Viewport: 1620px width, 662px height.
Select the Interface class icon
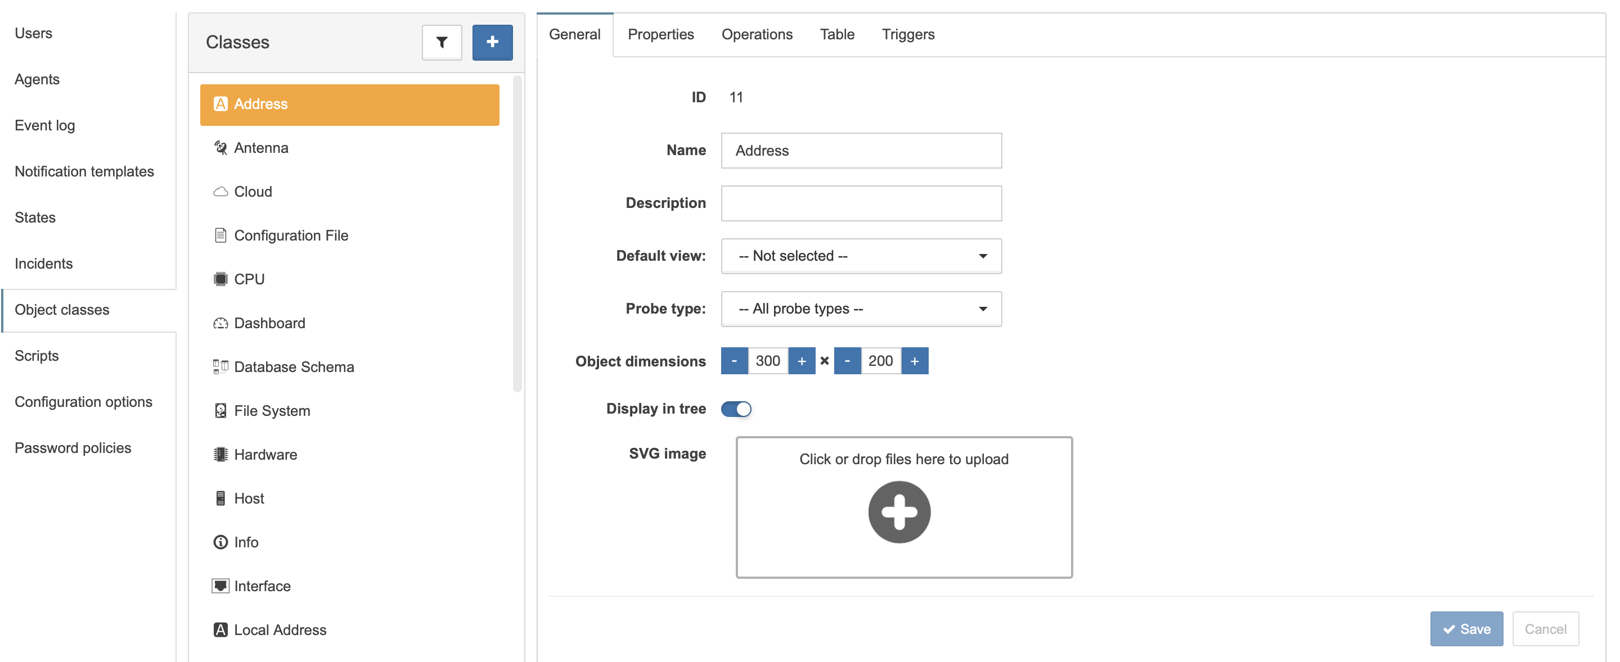(220, 586)
